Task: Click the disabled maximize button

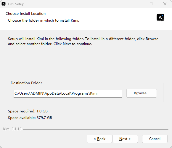Action: click(x=151, y=4)
